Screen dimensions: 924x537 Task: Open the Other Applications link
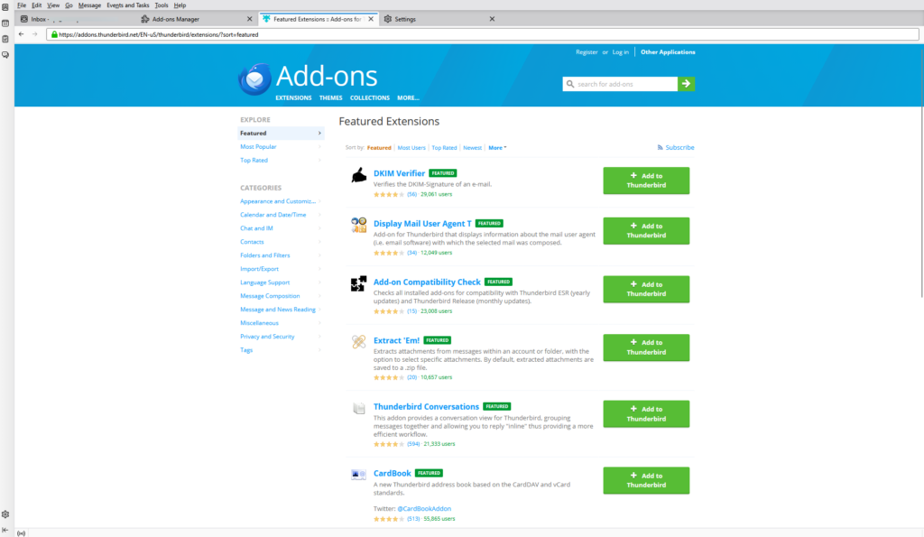click(668, 51)
